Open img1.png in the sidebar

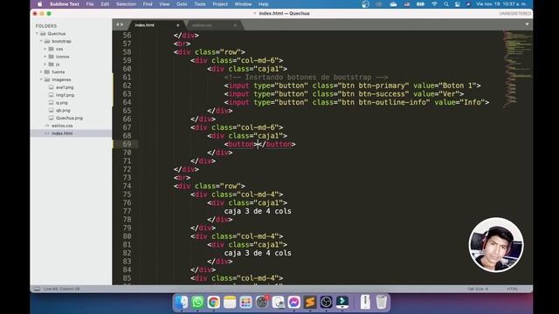tap(65, 95)
